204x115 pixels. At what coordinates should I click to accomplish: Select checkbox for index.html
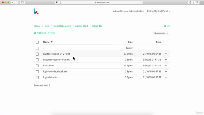pos(37,66)
